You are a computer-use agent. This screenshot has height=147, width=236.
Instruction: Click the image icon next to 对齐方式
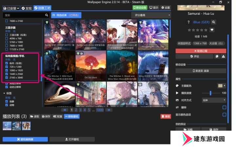pyautogui.click(x=177, y=100)
